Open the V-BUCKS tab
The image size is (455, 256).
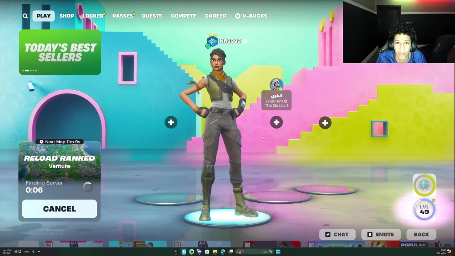251,16
